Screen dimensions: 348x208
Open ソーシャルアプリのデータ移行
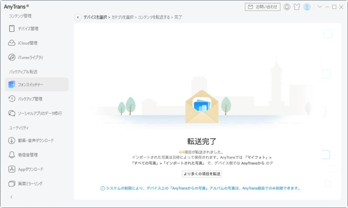40,113
